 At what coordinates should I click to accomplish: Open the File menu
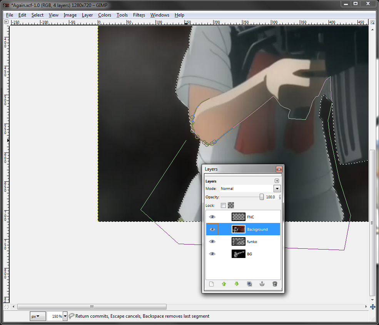(10, 15)
